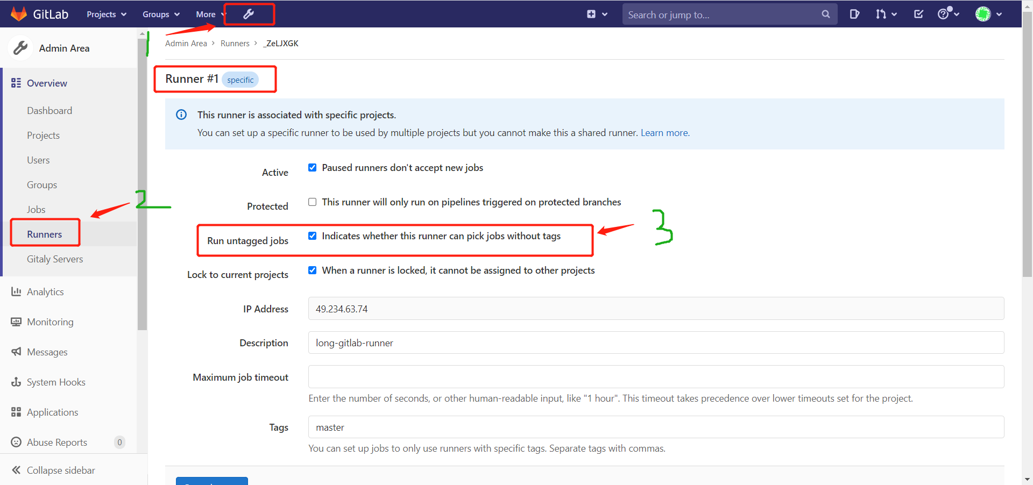
Task: Uncheck Paused runners don't accept new jobs
Action: tap(312, 167)
